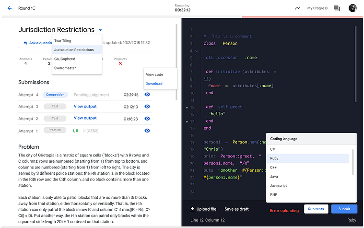364x228 pixels.
Task: Click the Practice tag on Attempt 1
Action: [55, 130]
